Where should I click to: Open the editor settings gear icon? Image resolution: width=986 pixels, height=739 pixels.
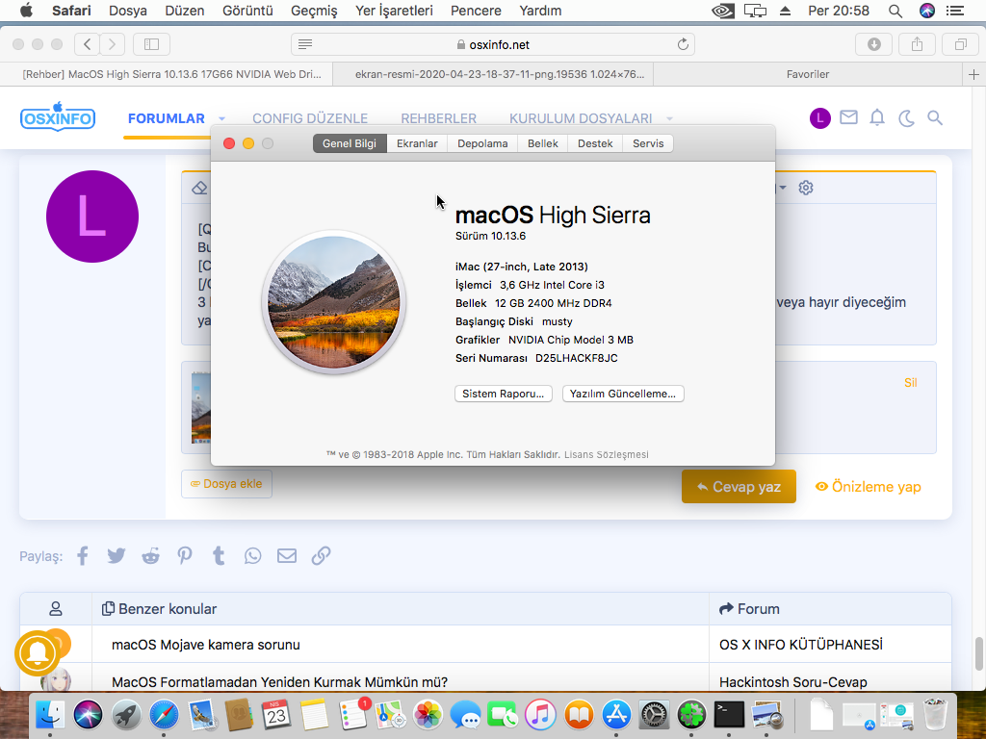click(806, 188)
